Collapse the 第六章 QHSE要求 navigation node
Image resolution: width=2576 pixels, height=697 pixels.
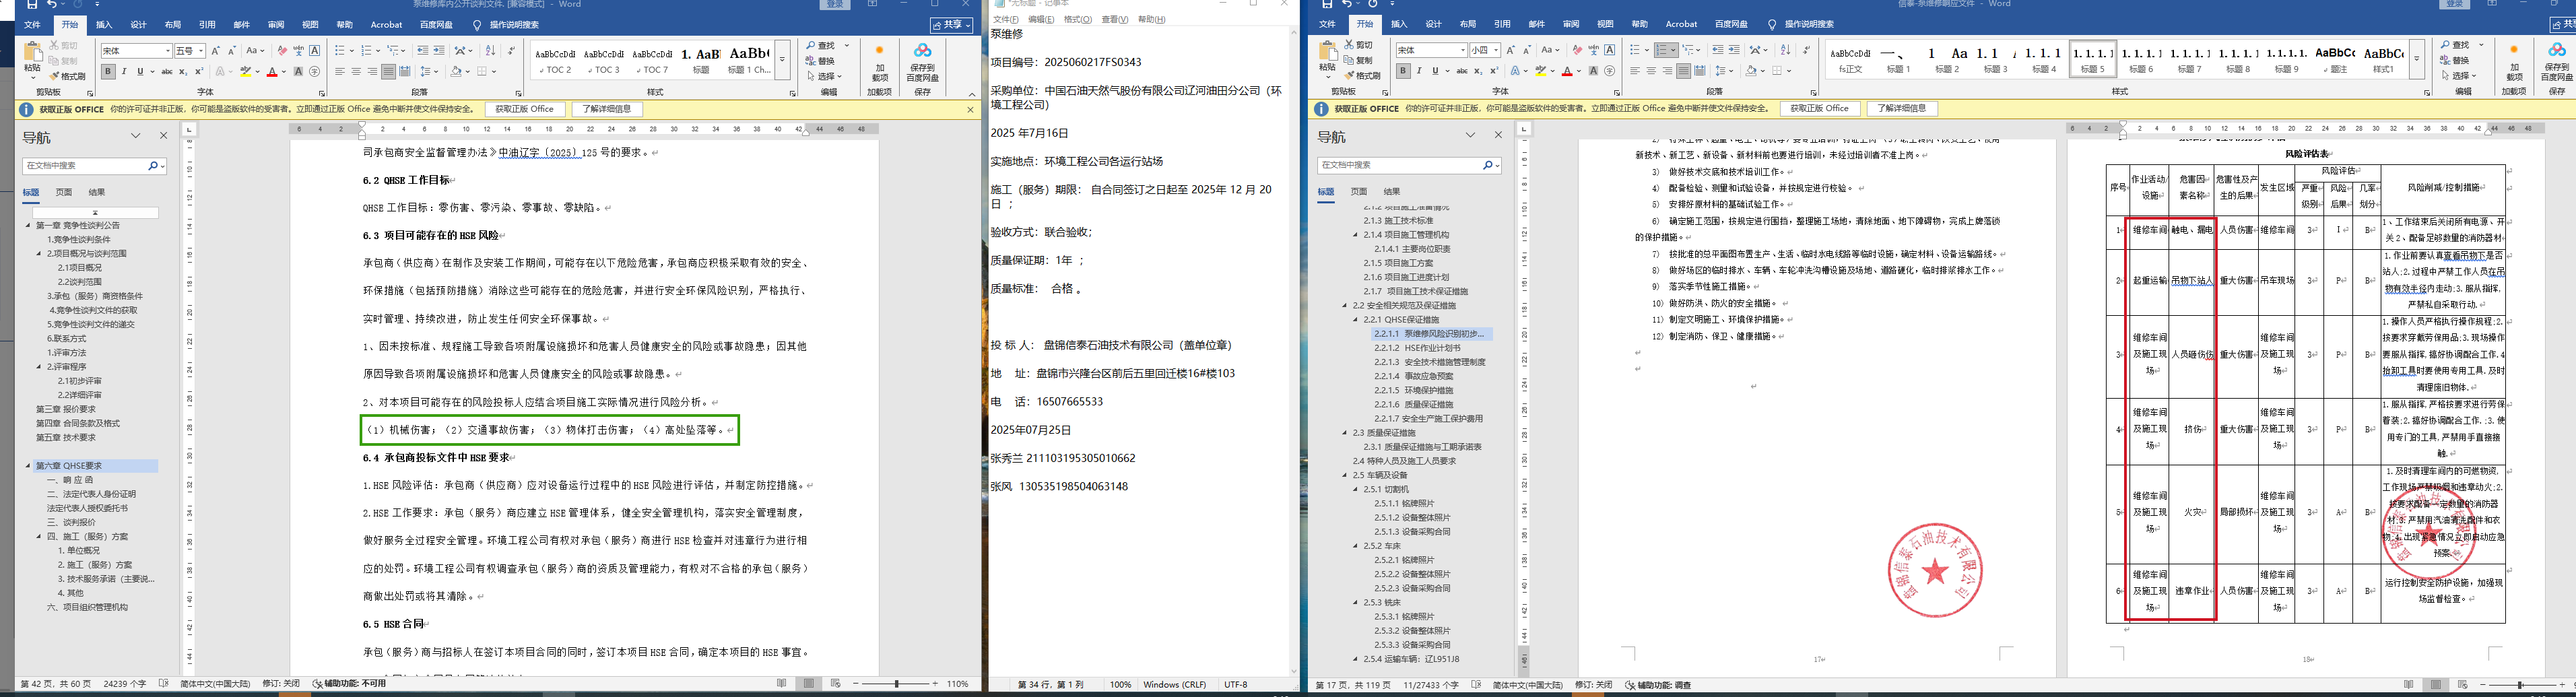[x=29, y=466]
